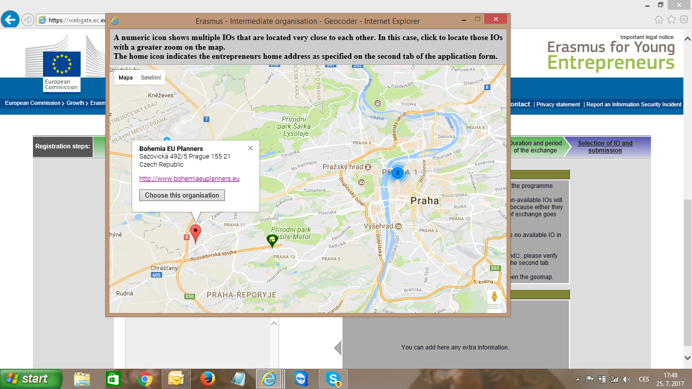Viewport: 692px width, 389px height.
Task: Click the CES keyboard language indicator
Action: [644, 379]
